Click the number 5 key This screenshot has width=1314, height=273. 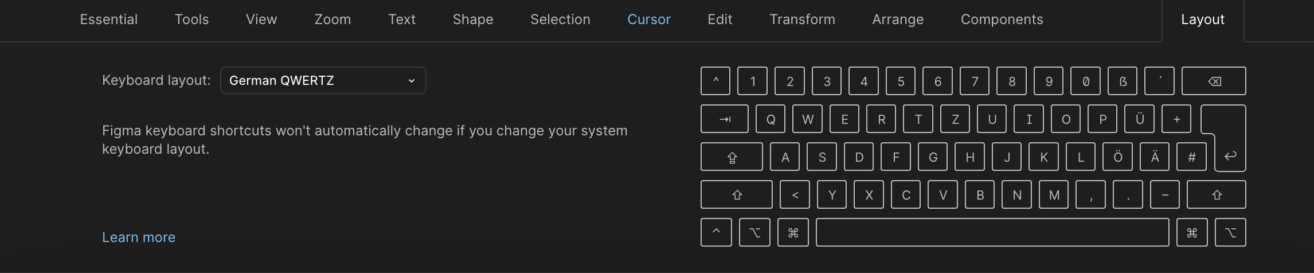click(901, 81)
